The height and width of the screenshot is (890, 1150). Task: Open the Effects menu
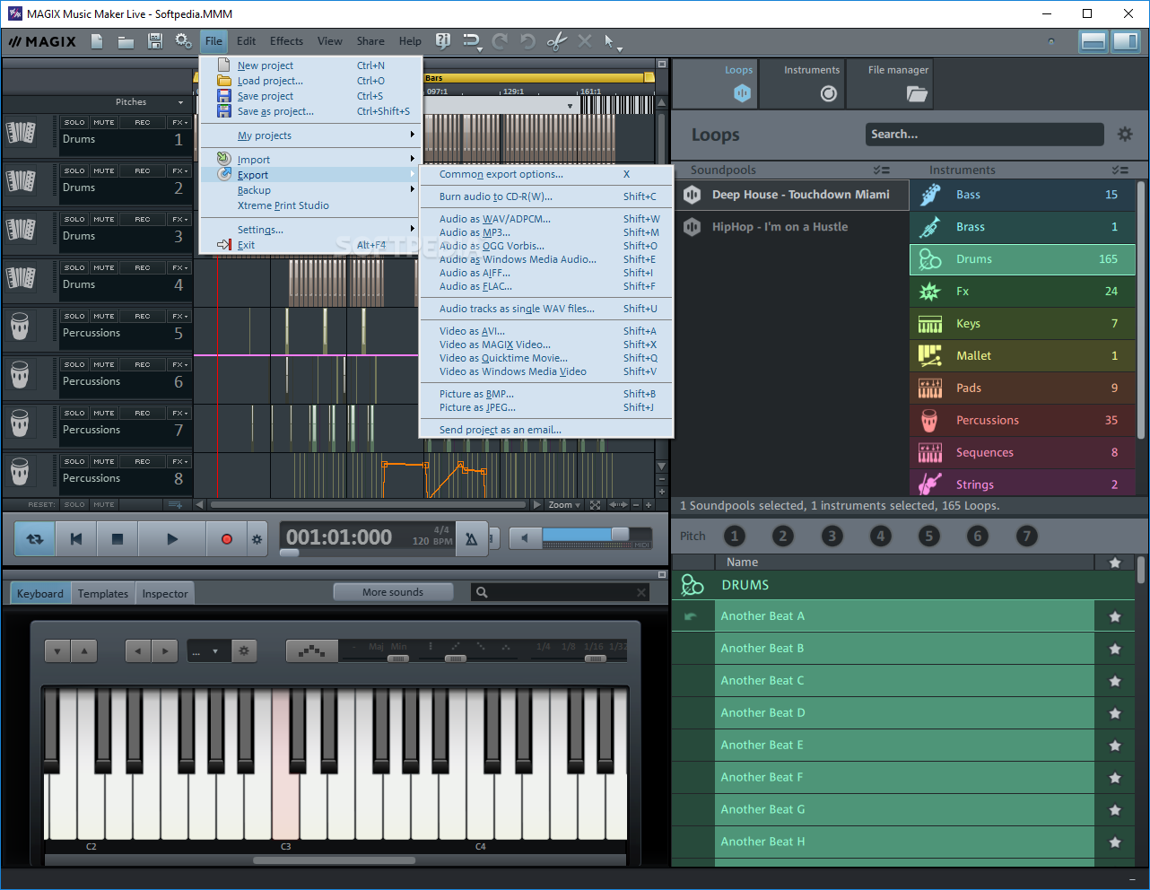tap(286, 41)
